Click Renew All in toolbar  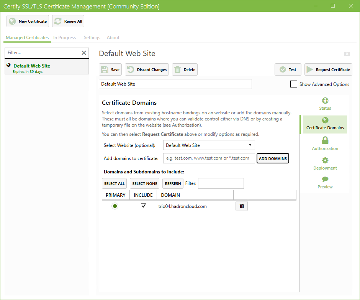tap(68, 21)
